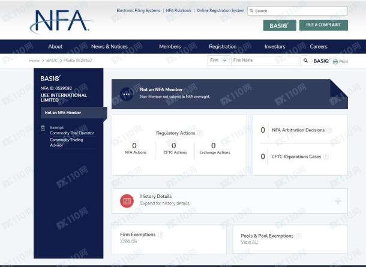Click the red History Details calendar icon
Screen dimensions: 366x267
coord(127,201)
